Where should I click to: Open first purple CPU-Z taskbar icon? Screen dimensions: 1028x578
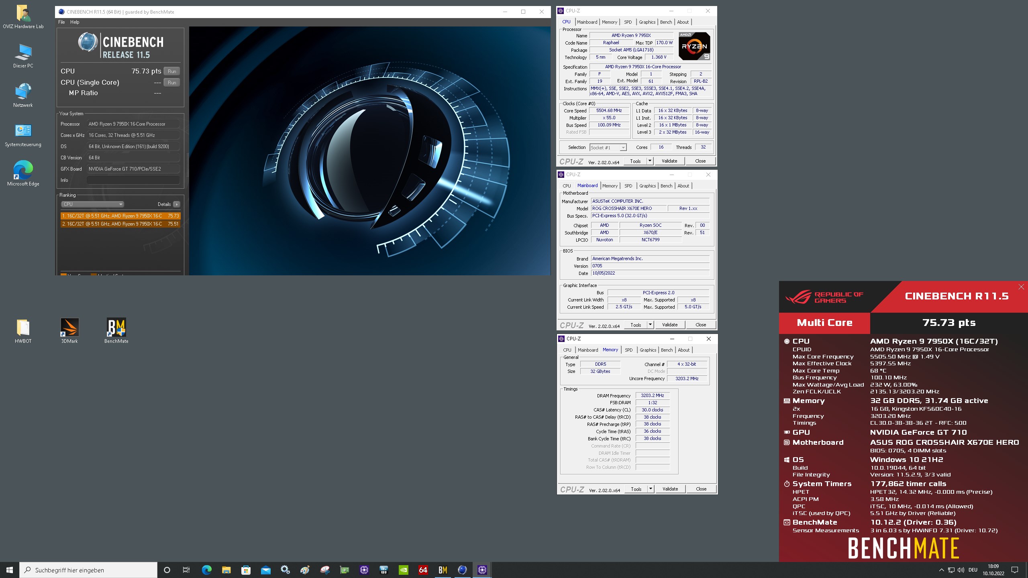(x=364, y=570)
